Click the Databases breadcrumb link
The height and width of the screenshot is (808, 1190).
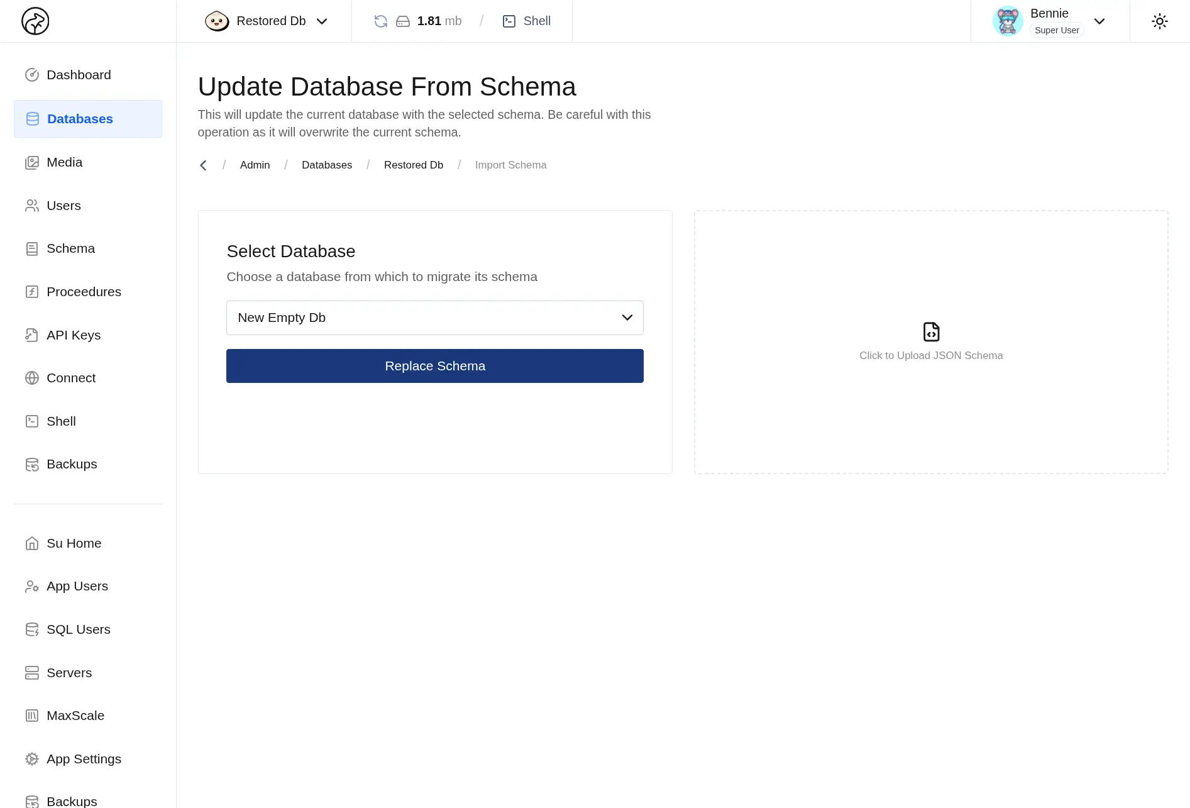tap(327, 165)
